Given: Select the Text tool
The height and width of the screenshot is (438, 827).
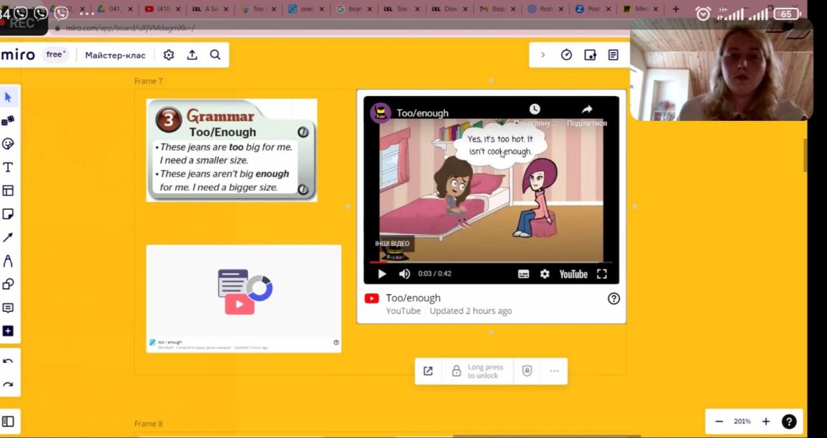Looking at the screenshot, I should point(8,167).
